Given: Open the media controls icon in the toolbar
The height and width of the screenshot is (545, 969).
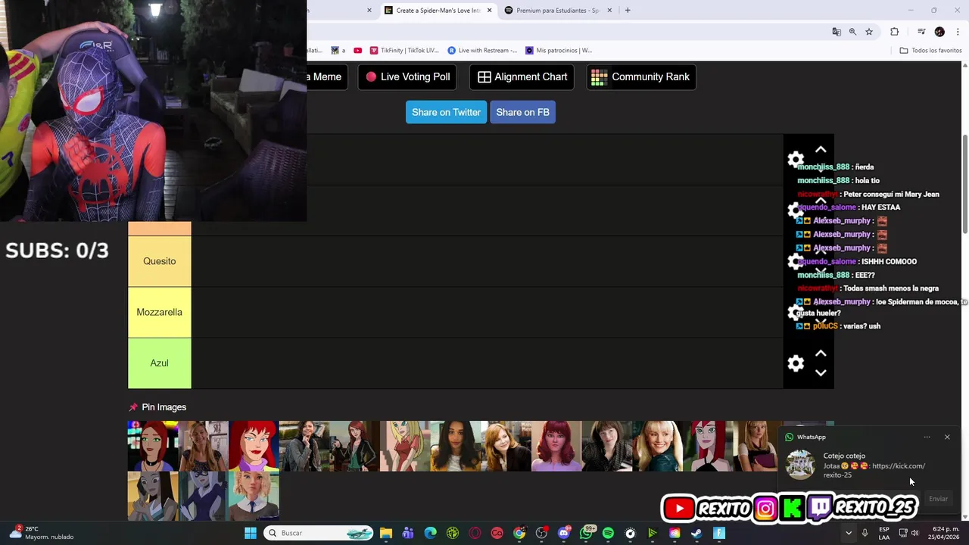Looking at the screenshot, I should (921, 32).
